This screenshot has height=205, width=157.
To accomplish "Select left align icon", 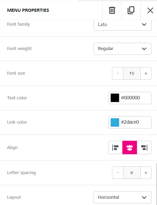I will point(115,147).
